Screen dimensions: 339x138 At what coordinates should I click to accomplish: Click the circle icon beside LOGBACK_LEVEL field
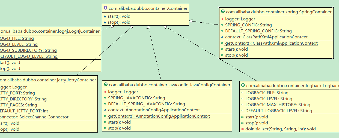coord(242,99)
